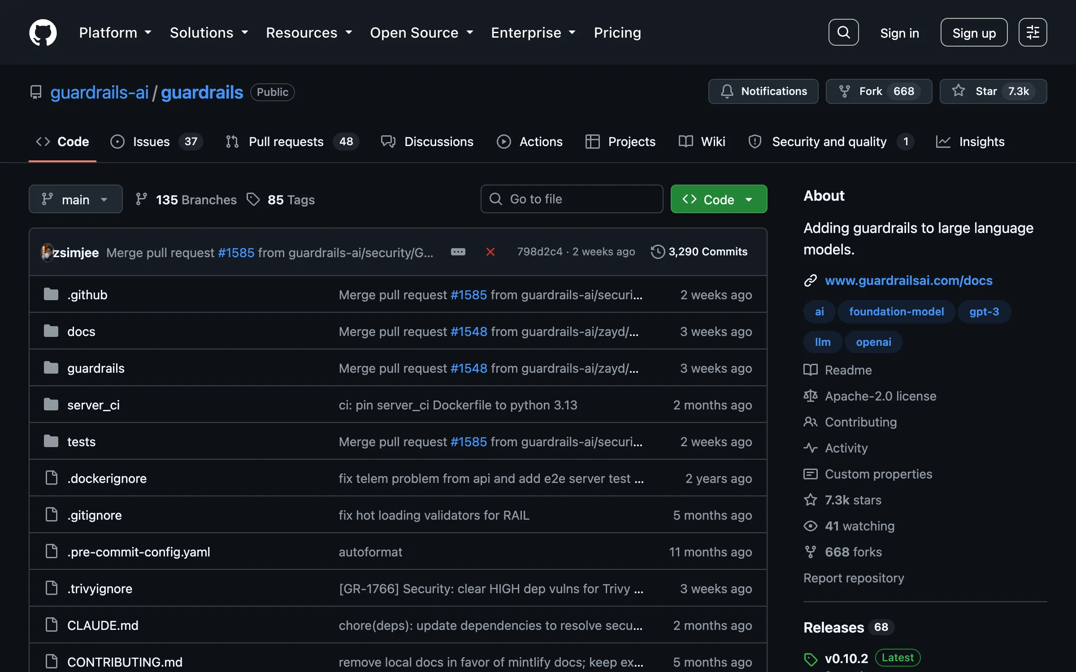Click zsimjee's avatar image

pyautogui.click(x=47, y=252)
